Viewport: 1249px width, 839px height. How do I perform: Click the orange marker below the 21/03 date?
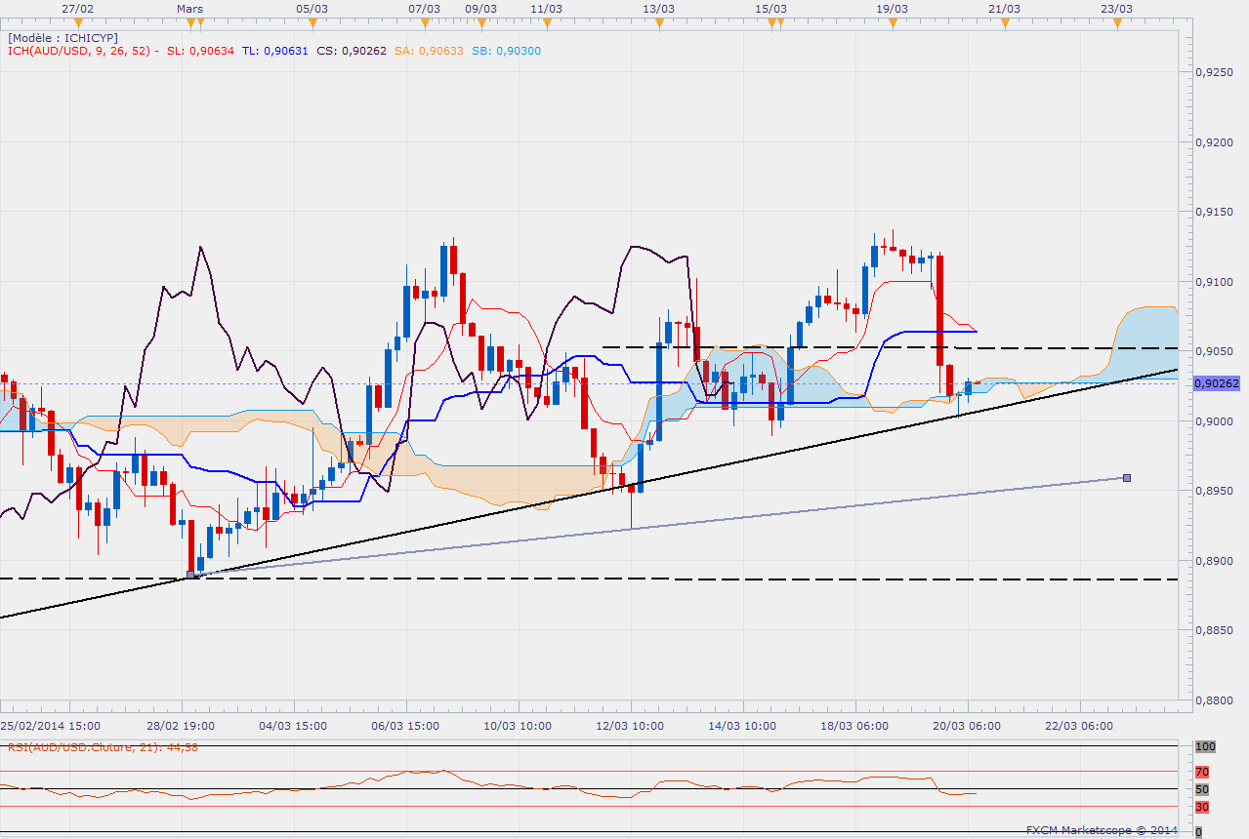coord(1004,24)
